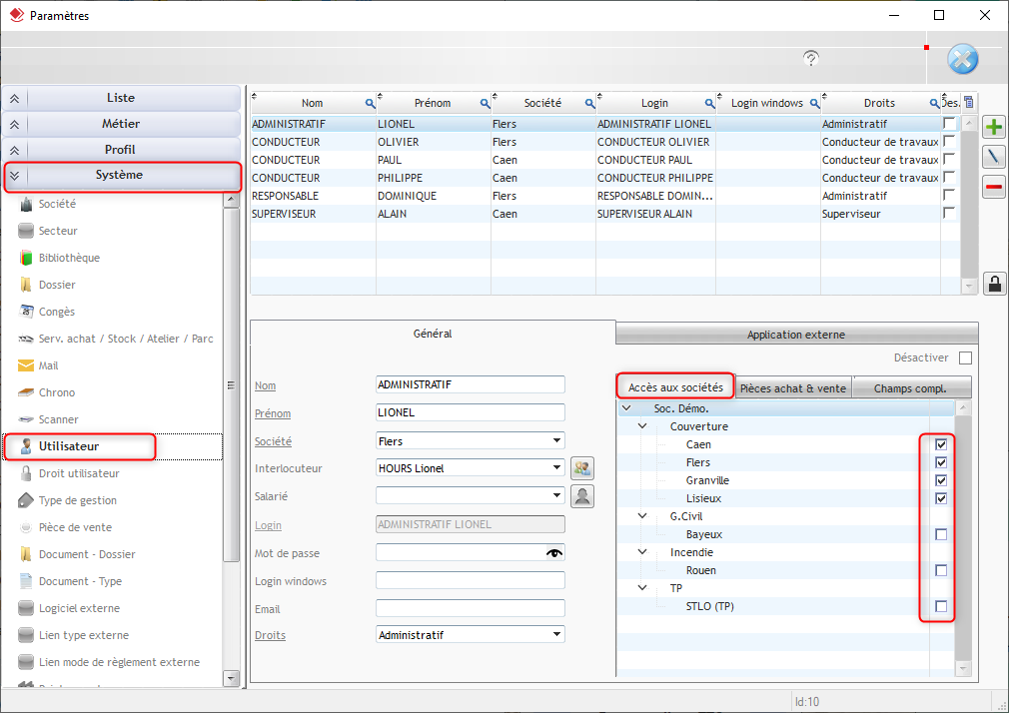Click the person icon next to Salarié
1009x713 pixels.
581,496
